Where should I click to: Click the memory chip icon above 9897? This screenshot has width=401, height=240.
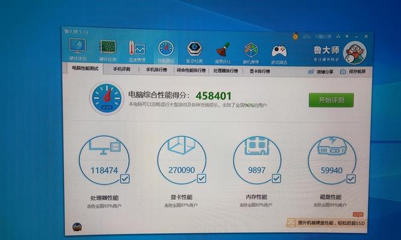pos(257,146)
